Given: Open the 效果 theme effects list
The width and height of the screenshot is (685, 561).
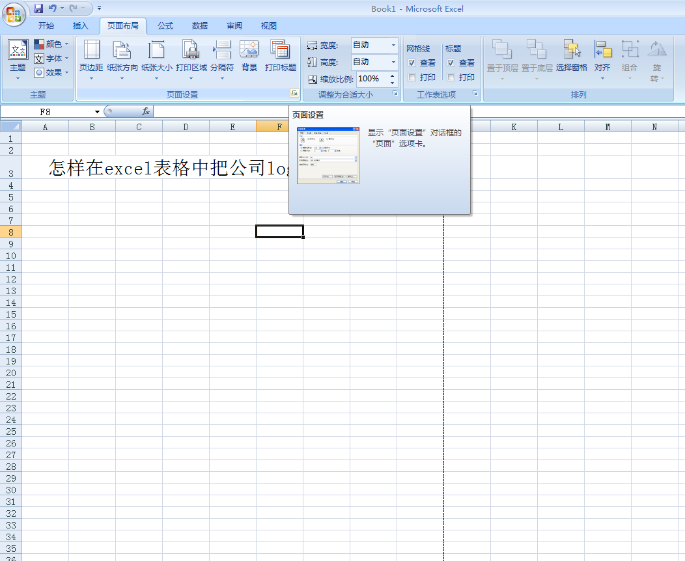Looking at the screenshot, I should pos(51,72).
